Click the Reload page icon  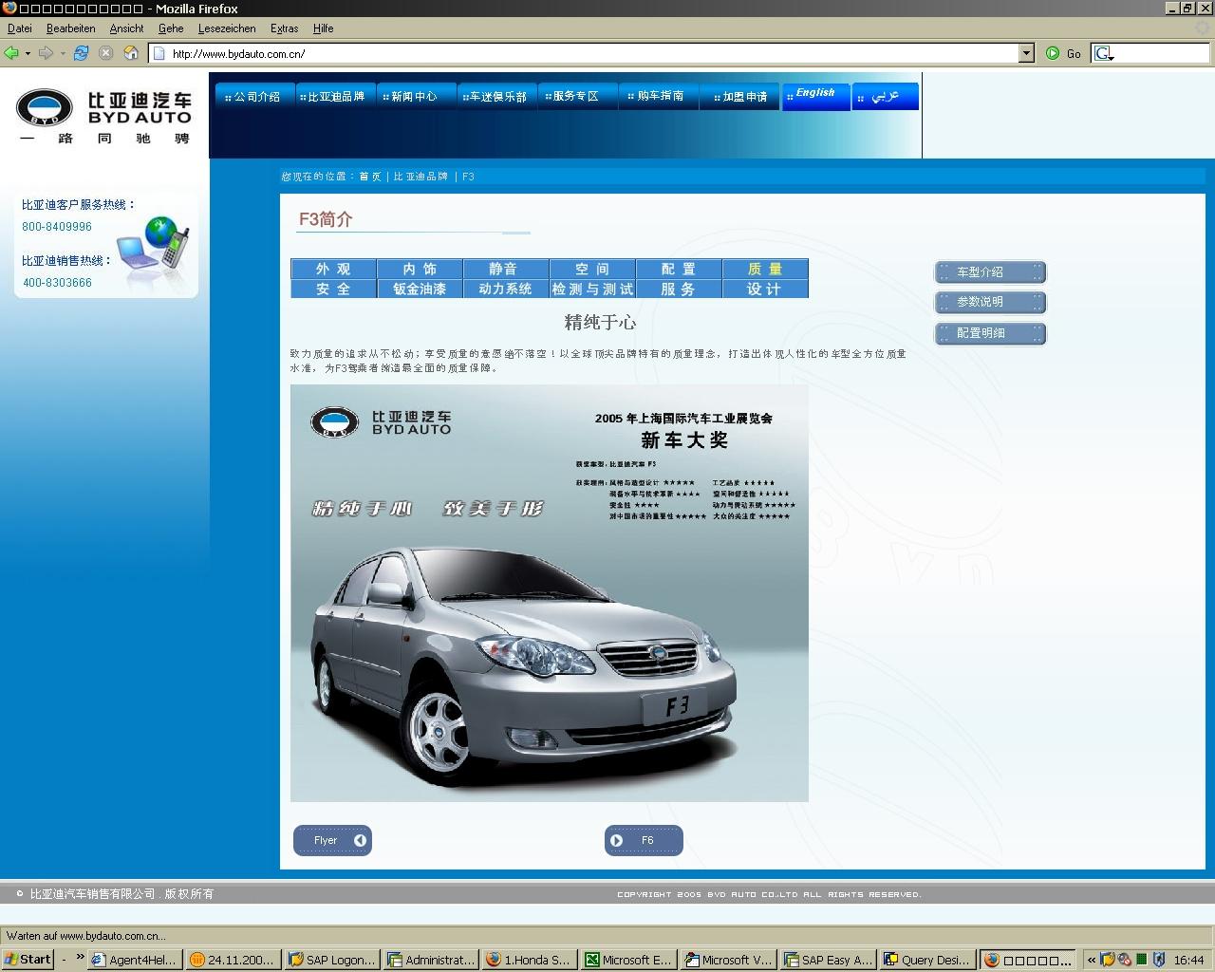(x=81, y=53)
